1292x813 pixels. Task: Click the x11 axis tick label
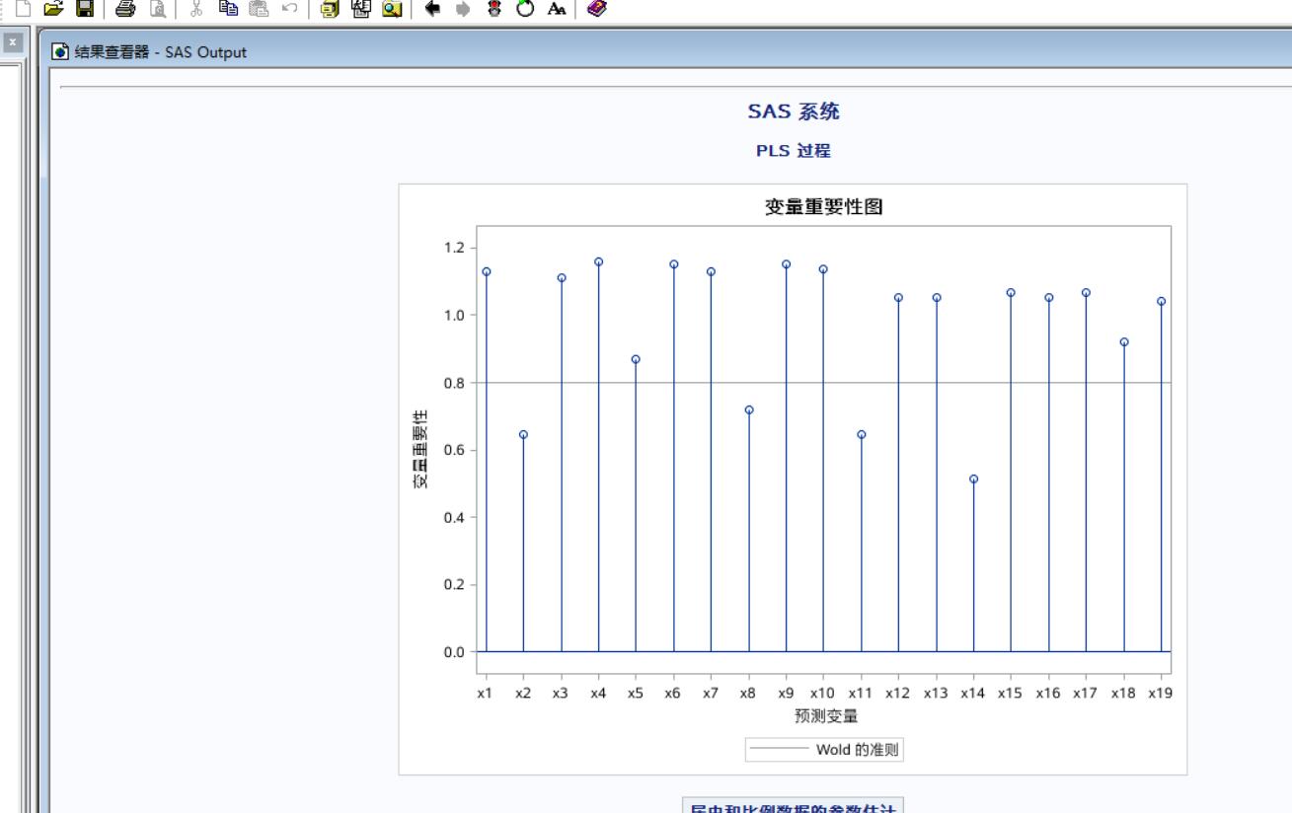861,694
